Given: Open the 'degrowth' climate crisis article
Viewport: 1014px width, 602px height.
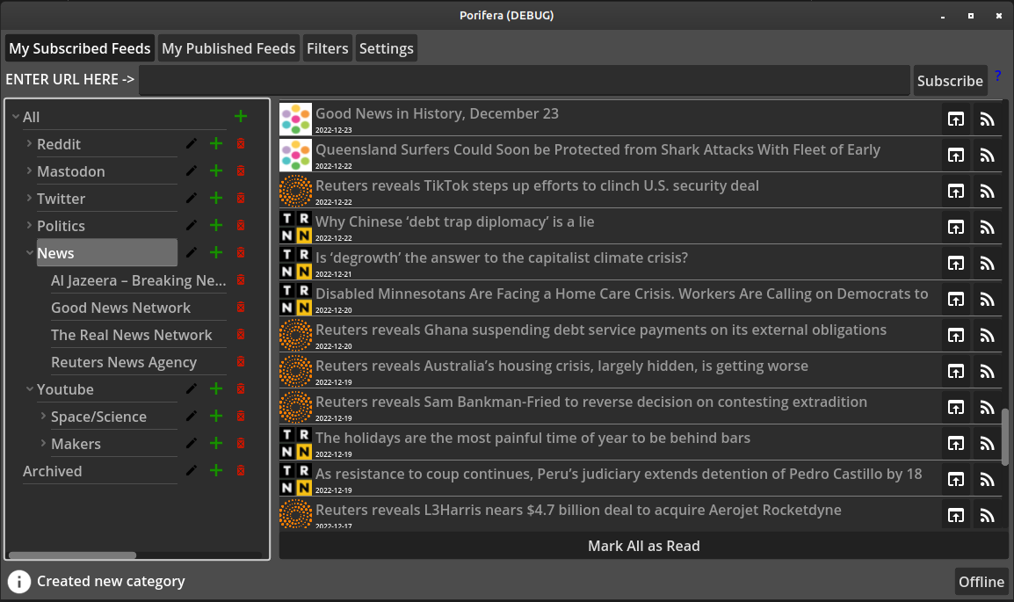Looking at the screenshot, I should pyautogui.click(x=502, y=257).
